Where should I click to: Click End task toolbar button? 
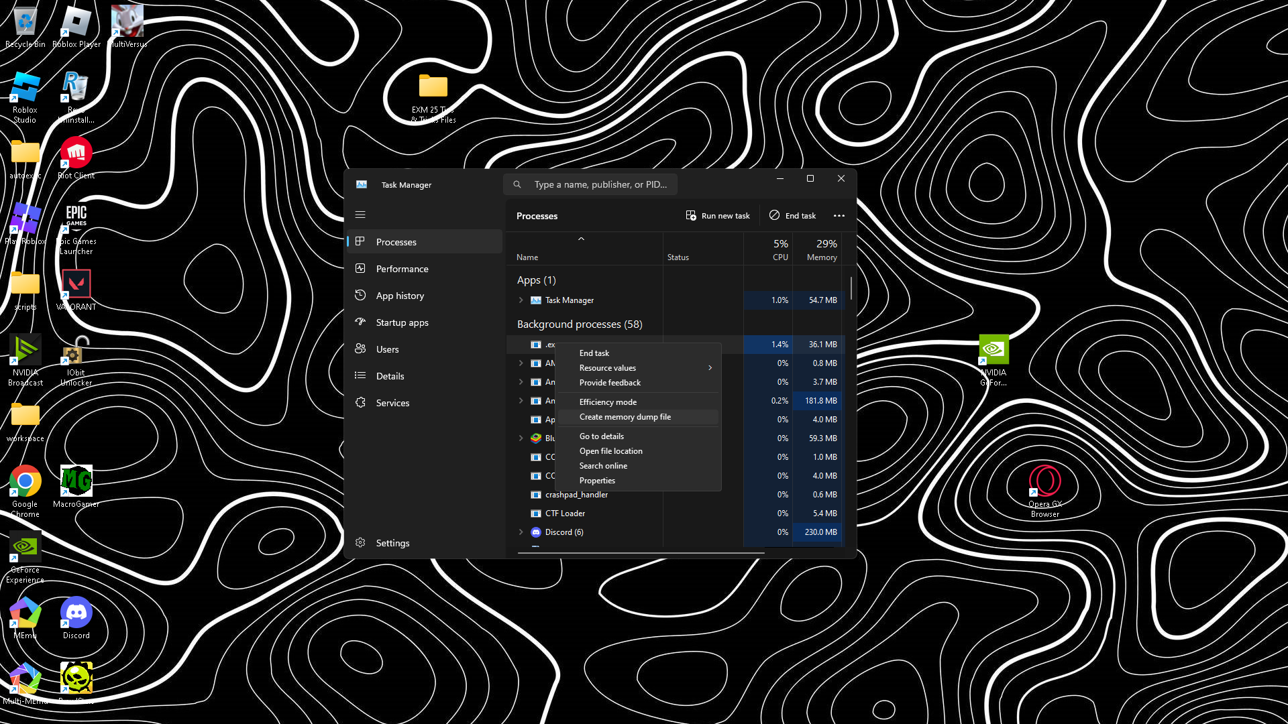coord(793,216)
